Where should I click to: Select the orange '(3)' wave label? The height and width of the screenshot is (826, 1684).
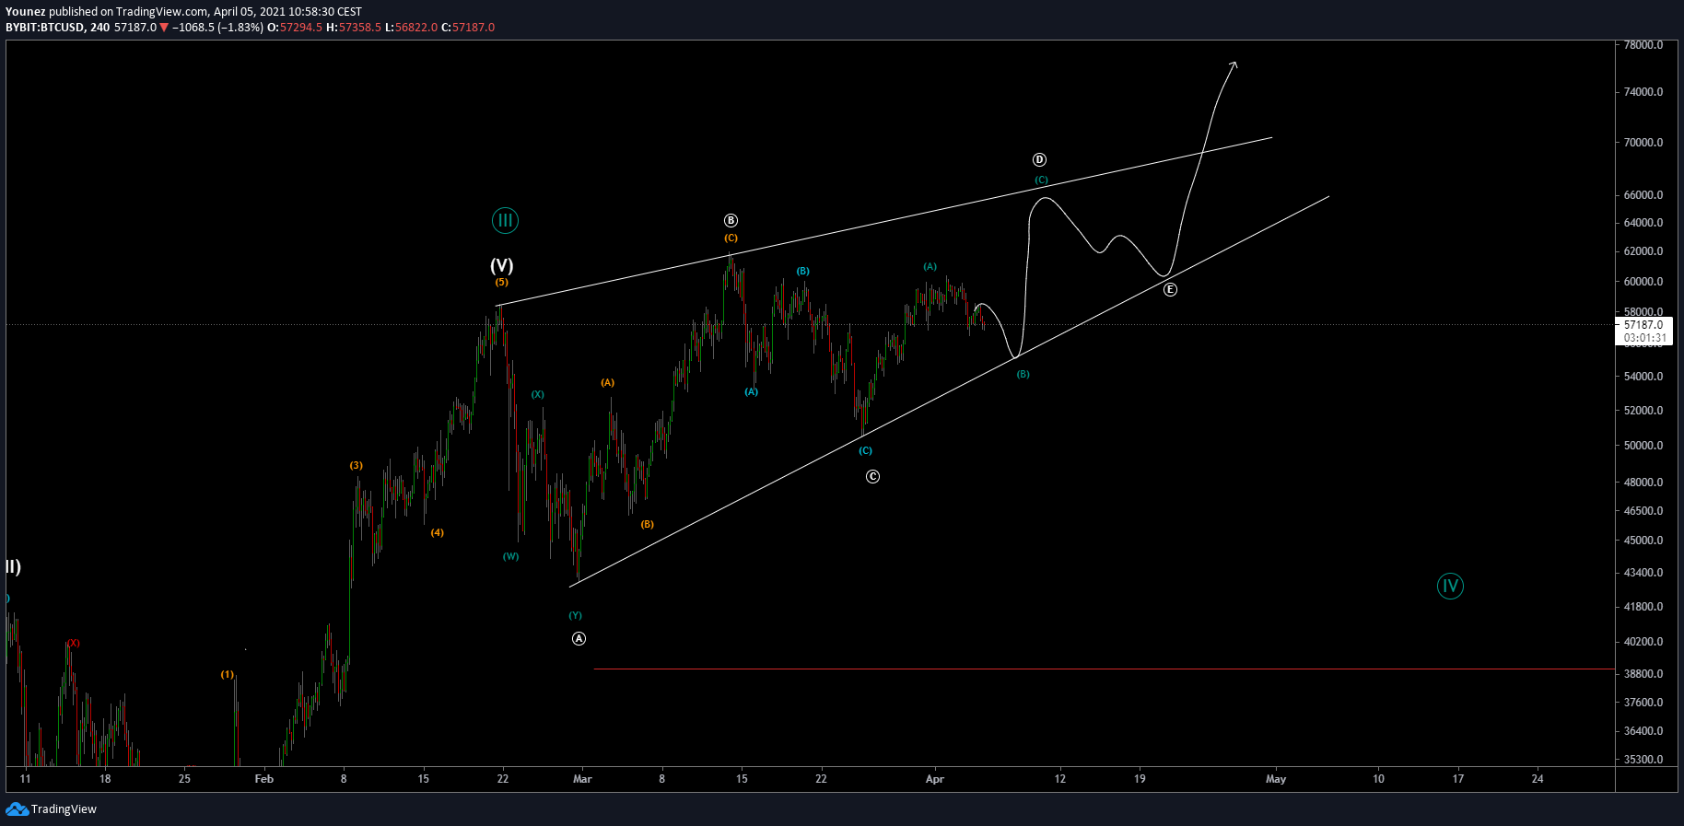click(356, 465)
